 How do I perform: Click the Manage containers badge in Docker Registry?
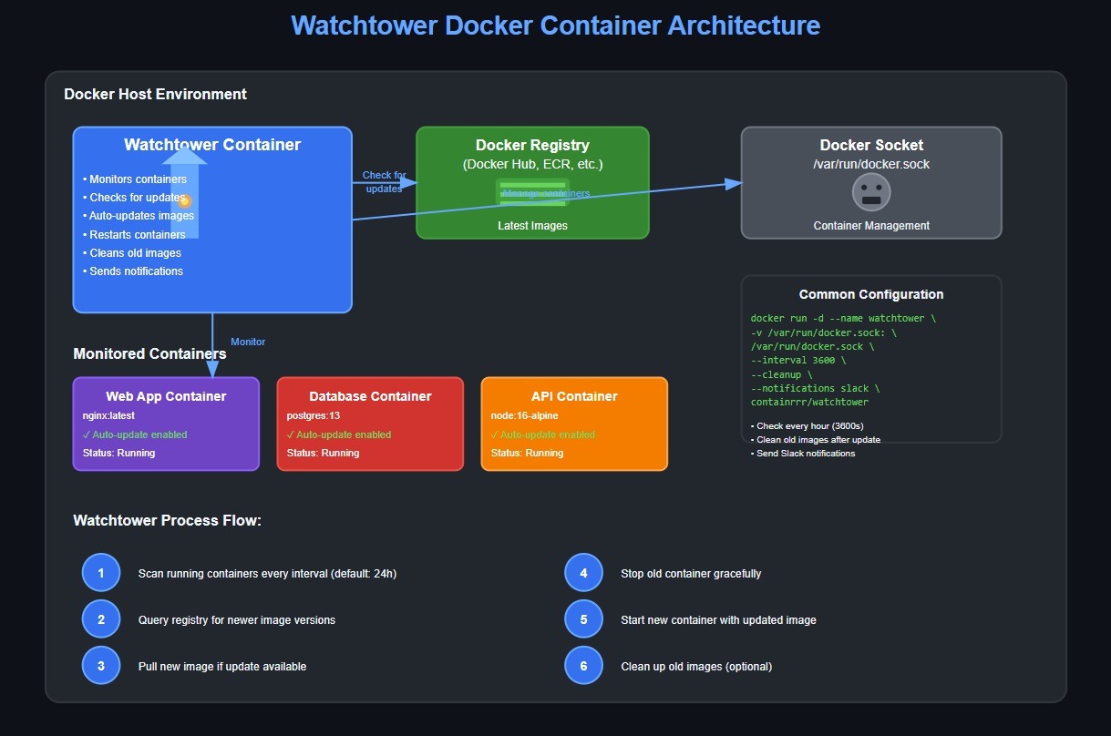(x=533, y=192)
